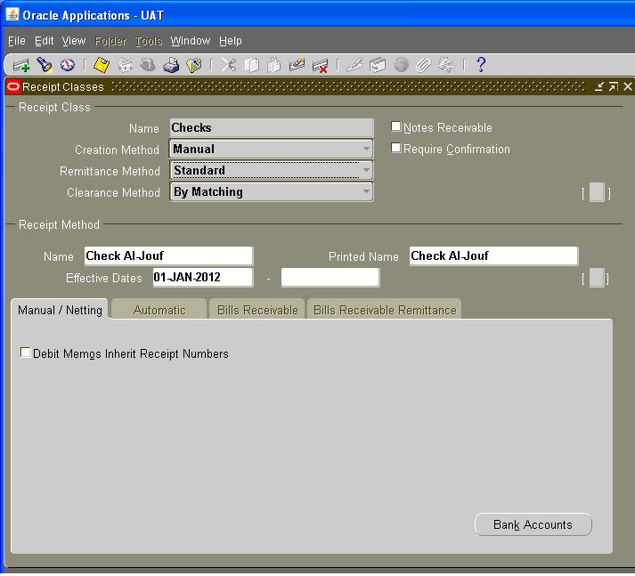
Task: Click the Receipt Class Name field
Action: 272,127
